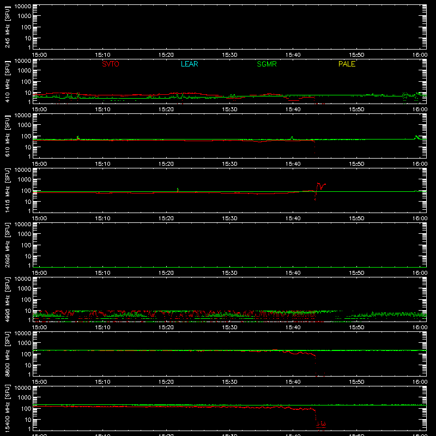
Task: Click the red SVTO station legend label
Action: 111,64
